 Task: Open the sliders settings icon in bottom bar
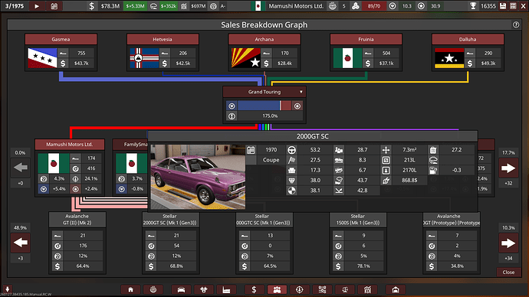point(322,289)
